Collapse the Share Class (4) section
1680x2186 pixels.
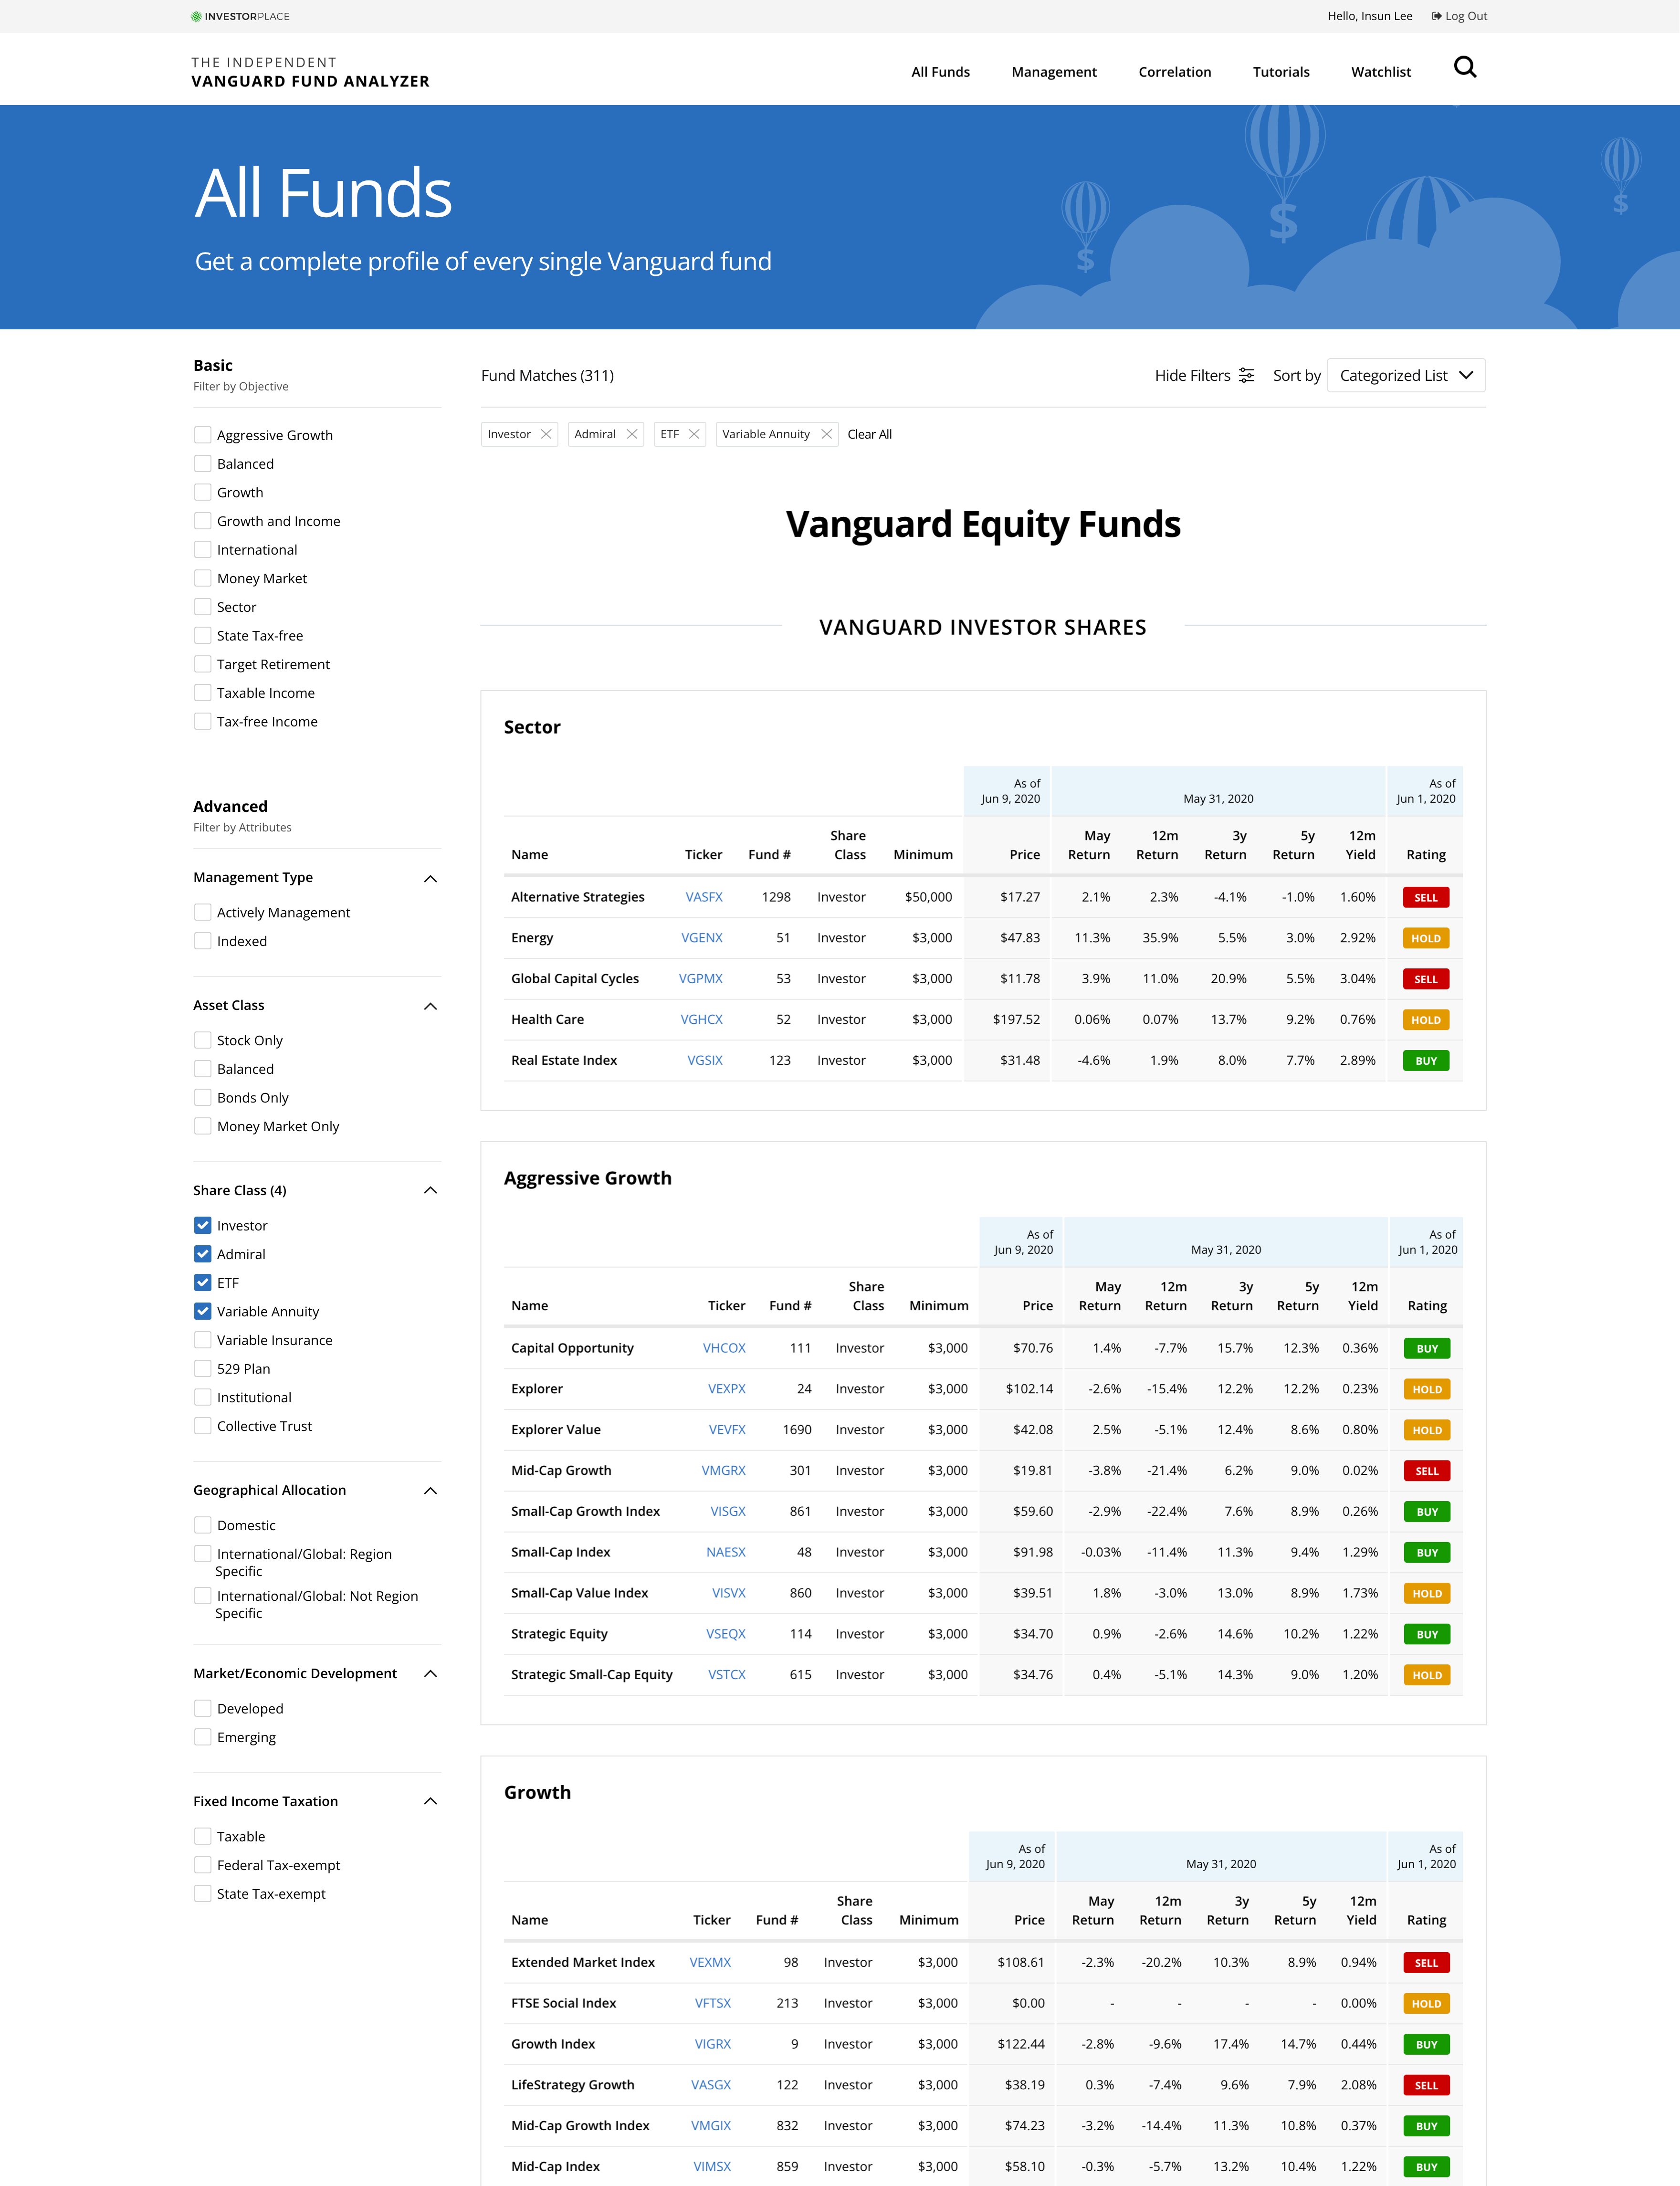[430, 1190]
